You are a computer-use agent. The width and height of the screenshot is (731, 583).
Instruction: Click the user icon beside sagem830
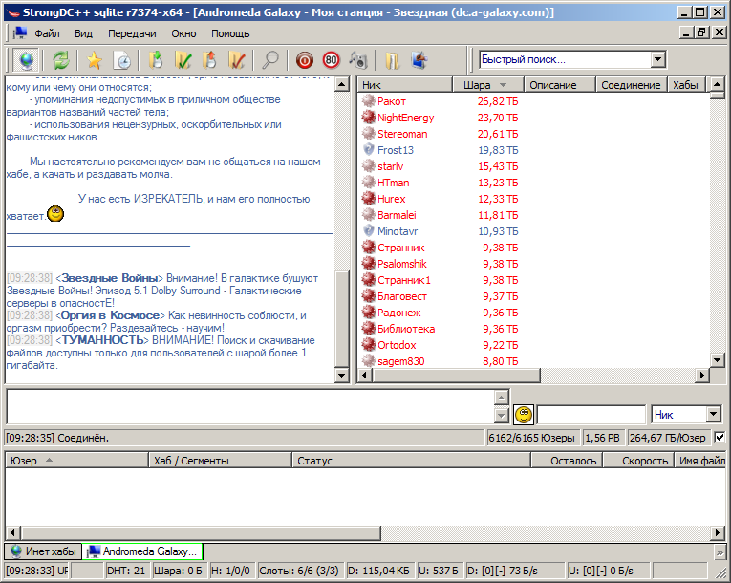(x=368, y=360)
